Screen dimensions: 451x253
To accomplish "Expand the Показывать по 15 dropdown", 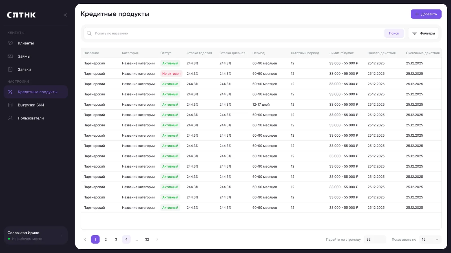I will click(430, 240).
